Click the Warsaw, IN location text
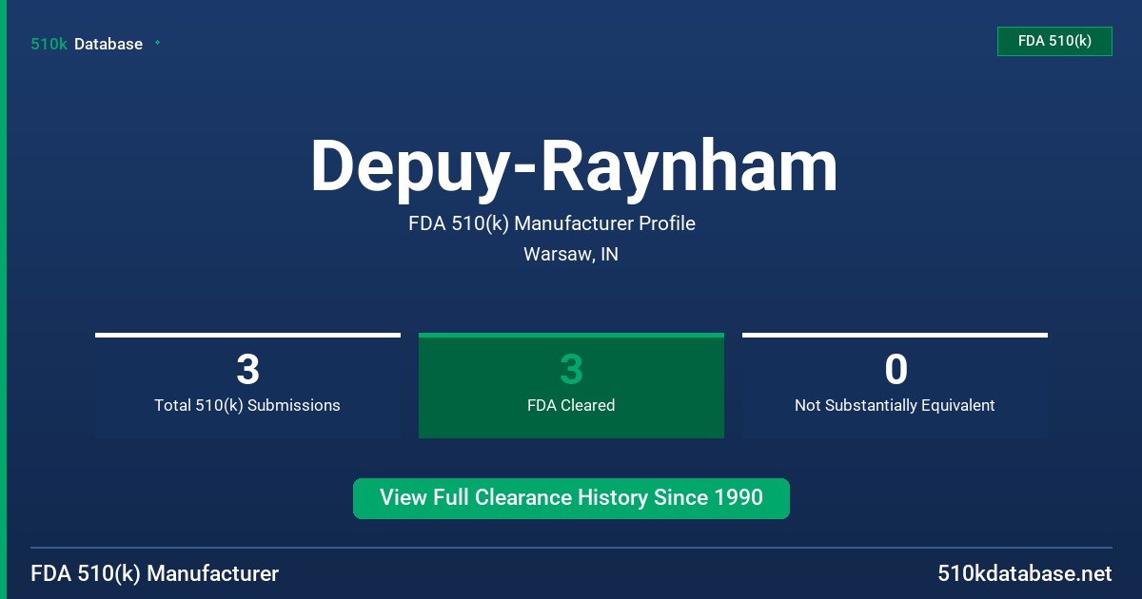Screen dimensions: 1142x599 point(571,255)
